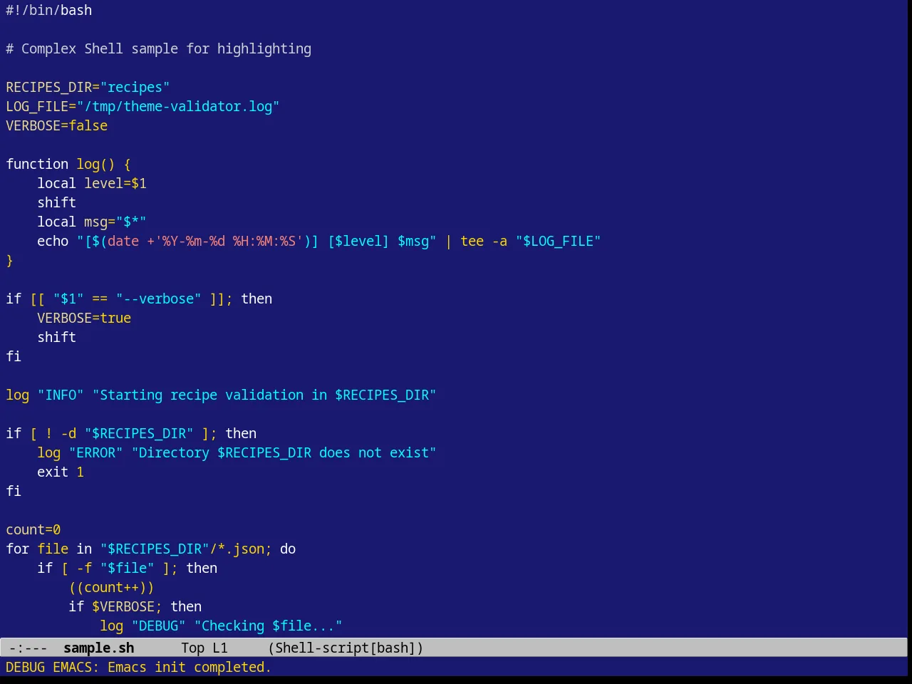The height and width of the screenshot is (684, 912).
Task: Click the 'if [ ! -d "$RECIPES_DIR" ]; then' line
Action: click(x=131, y=433)
